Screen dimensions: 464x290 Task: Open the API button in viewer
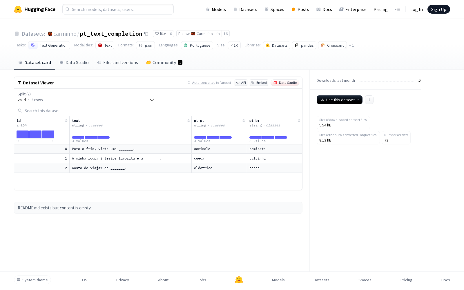click(x=241, y=83)
